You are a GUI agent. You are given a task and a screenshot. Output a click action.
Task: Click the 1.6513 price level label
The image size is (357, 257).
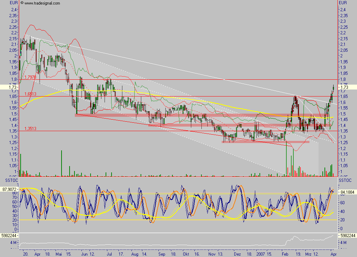pos(31,93)
